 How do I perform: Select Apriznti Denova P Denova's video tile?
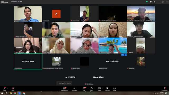point(84,46)
